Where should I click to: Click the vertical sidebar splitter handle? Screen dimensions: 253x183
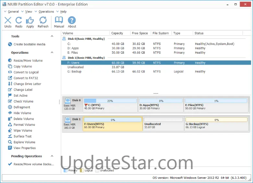point(59,102)
